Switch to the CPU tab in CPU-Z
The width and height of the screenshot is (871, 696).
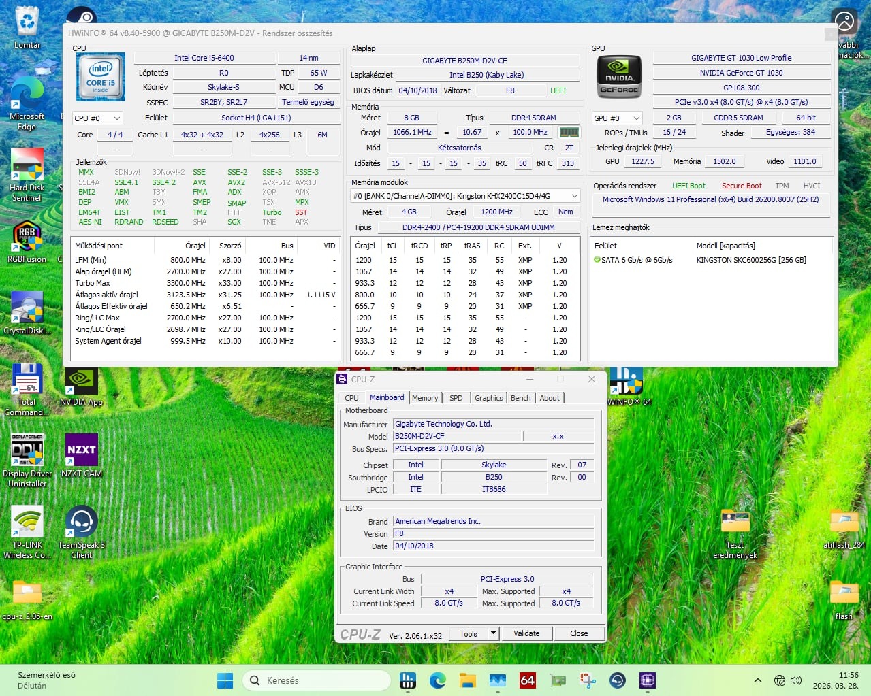click(x=351, y=398)
